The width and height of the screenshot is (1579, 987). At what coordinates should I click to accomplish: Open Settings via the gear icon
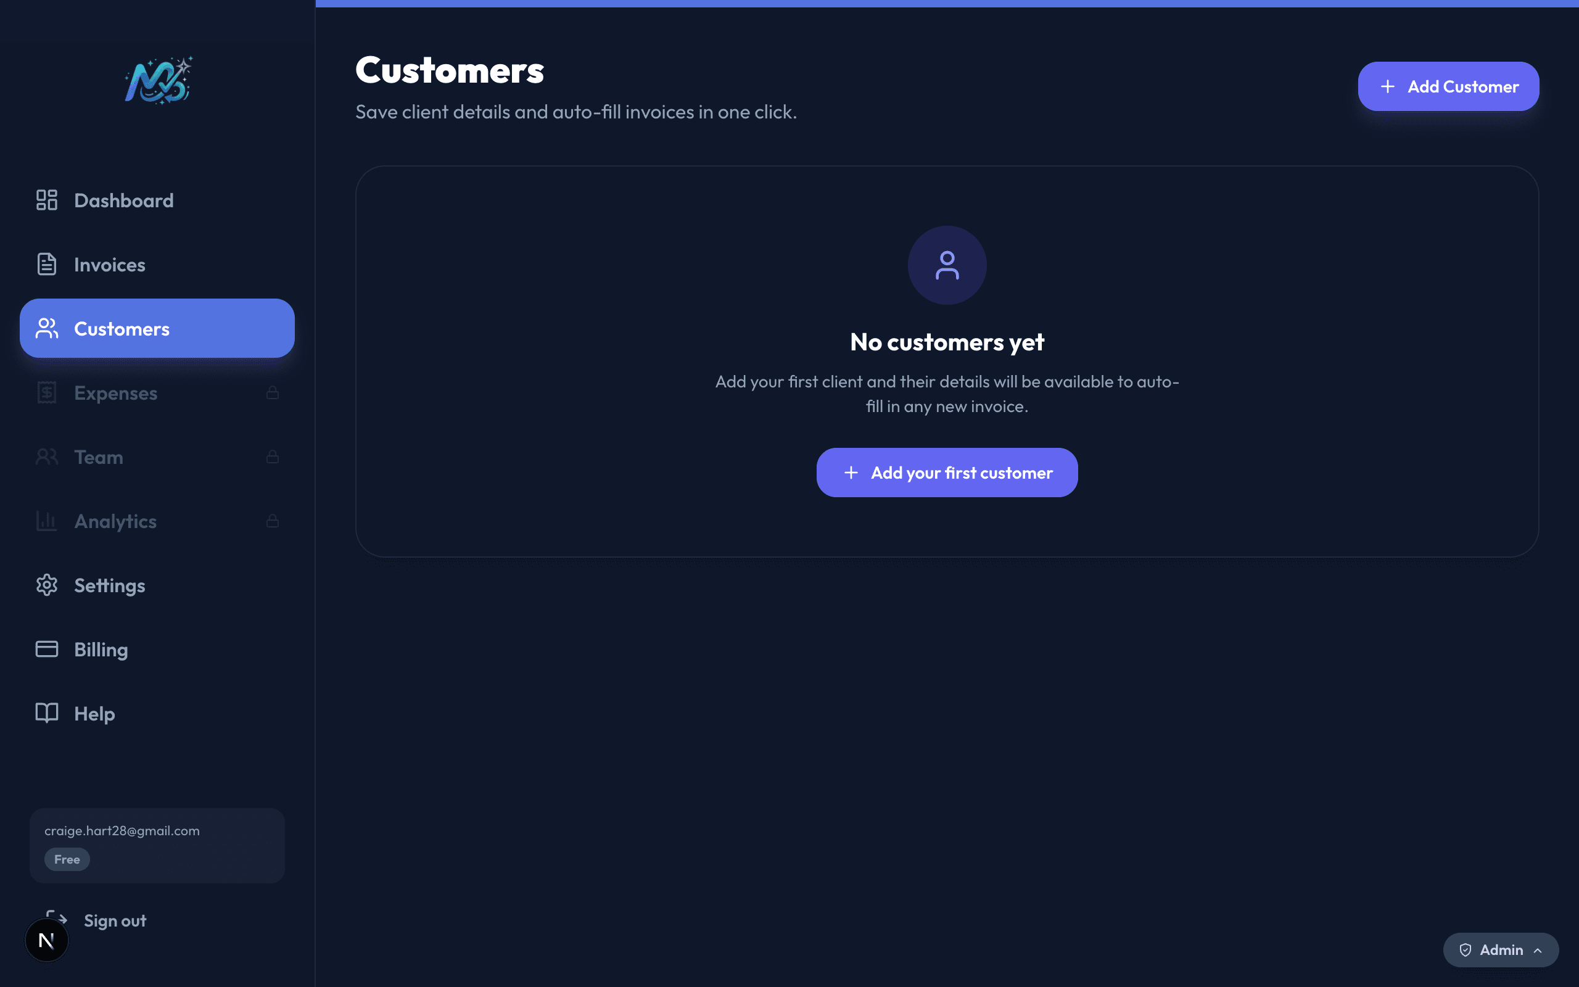click(46, 585)
